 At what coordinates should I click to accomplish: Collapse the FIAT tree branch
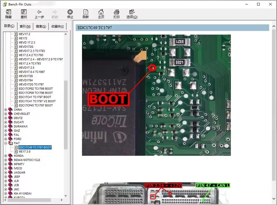pos(6,143)
